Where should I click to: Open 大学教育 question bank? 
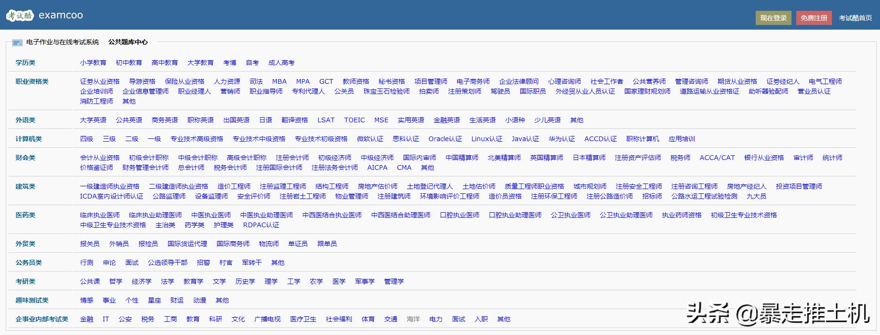click(201, 63)
